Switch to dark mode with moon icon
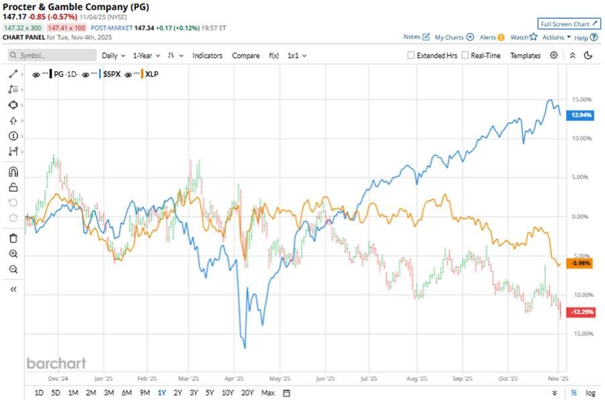This screenshot has height=407, width=605. [x=588, y=56]
